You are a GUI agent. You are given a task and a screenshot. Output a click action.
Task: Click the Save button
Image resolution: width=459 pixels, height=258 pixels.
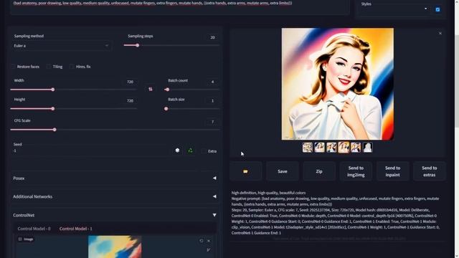point(283,171)
